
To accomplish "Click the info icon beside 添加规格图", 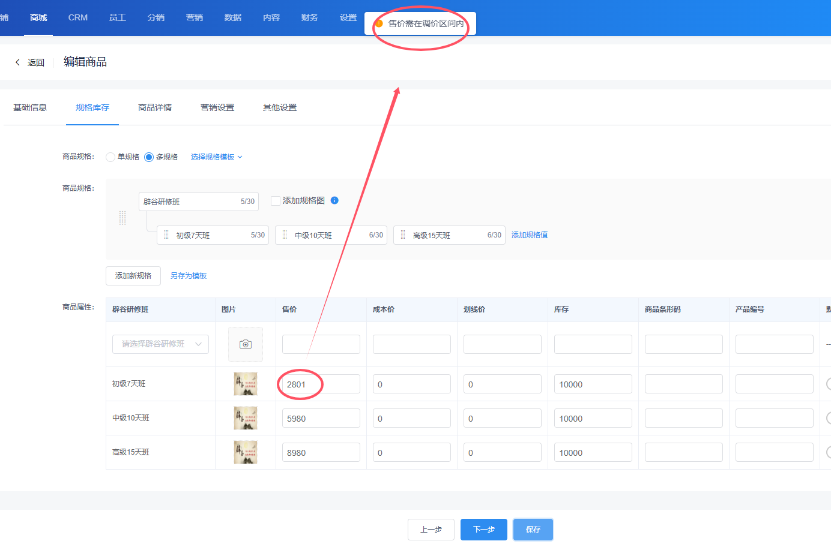I will coord(334,200).
